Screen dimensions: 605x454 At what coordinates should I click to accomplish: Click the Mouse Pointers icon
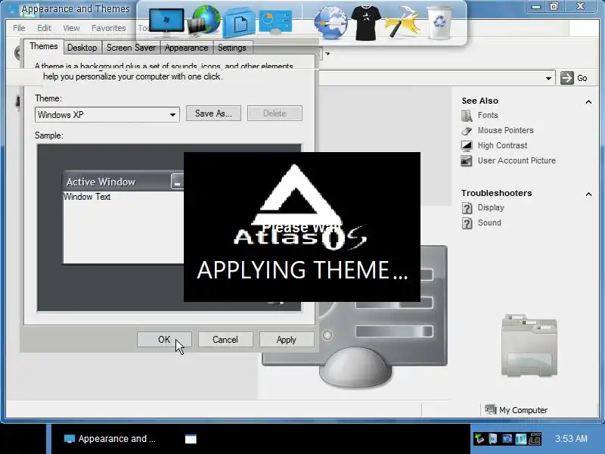[467, 130]
